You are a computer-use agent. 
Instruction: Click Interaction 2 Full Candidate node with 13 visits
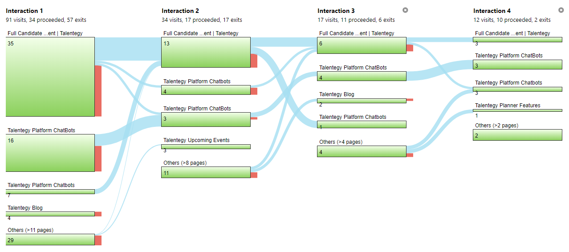click(x=206, y=52)
